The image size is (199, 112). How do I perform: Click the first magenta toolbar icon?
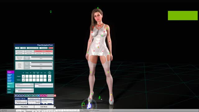coord(41,96)
